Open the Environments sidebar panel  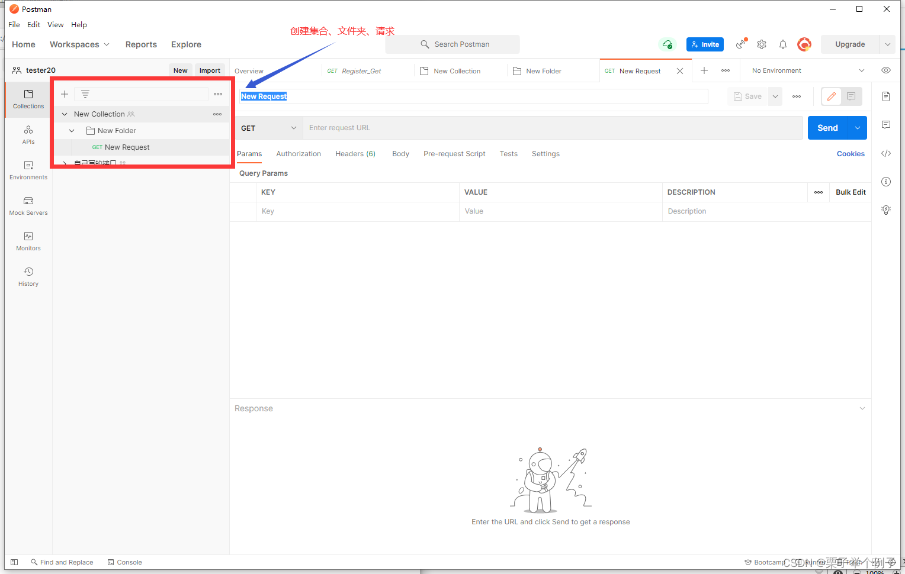(28, 170)
